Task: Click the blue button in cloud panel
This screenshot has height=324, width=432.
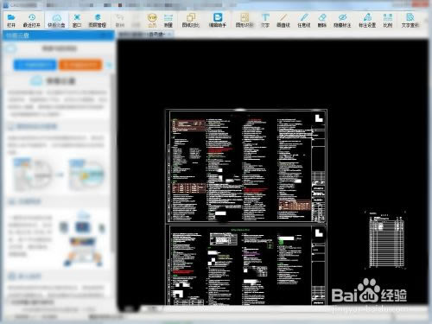Action: (35, 65)
